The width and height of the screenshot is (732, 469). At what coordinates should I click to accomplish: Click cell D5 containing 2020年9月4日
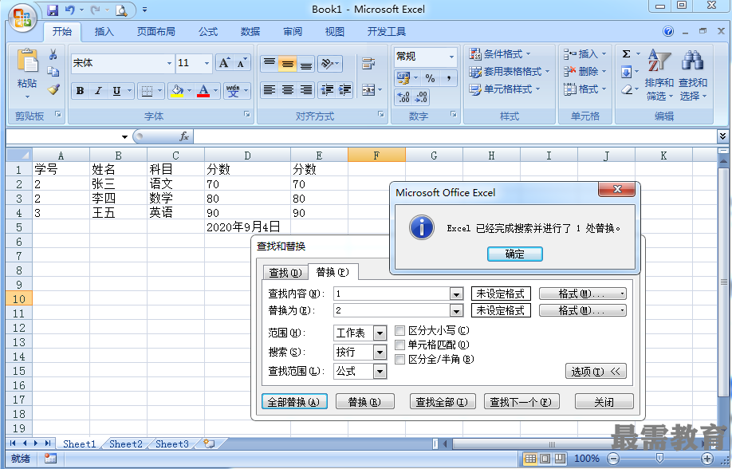click(x=247, y=227)
